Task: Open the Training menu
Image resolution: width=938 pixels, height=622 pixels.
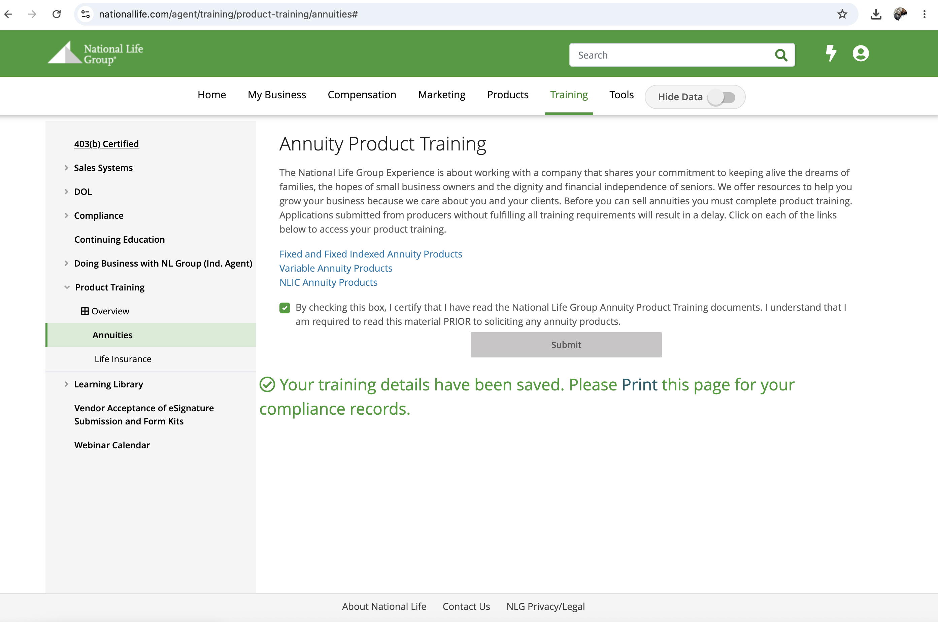Action: (569, 94)
